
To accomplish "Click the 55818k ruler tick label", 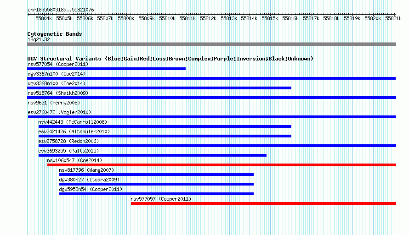I will click(x=331, y=18).
